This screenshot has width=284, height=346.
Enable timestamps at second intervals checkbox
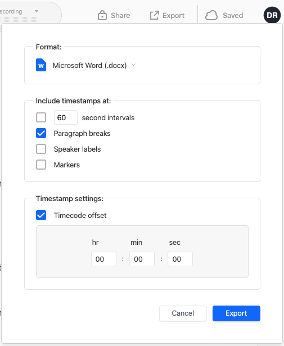click(41, 117)
